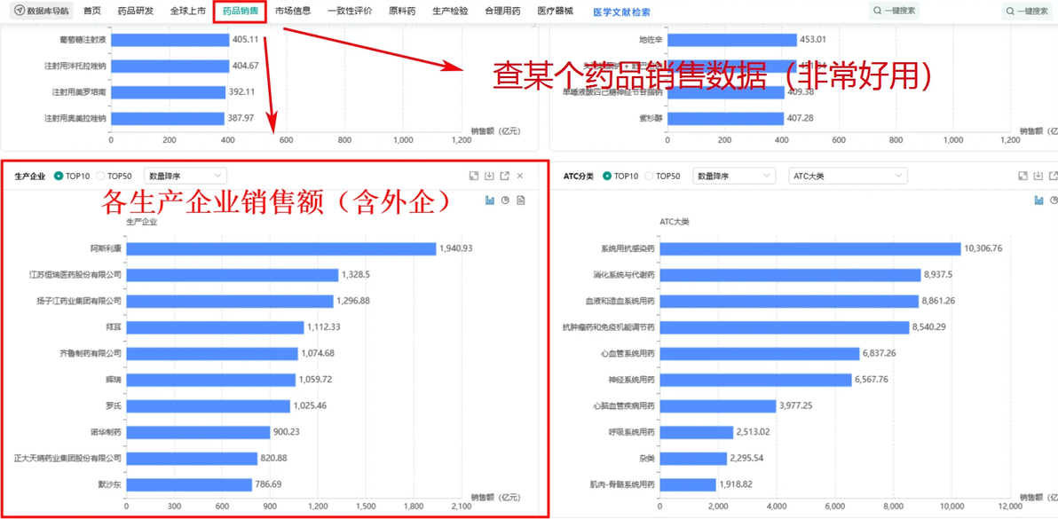Open 生产企业 chart in new window via external-link icon

pyautogui.click(x=505, y=176)
